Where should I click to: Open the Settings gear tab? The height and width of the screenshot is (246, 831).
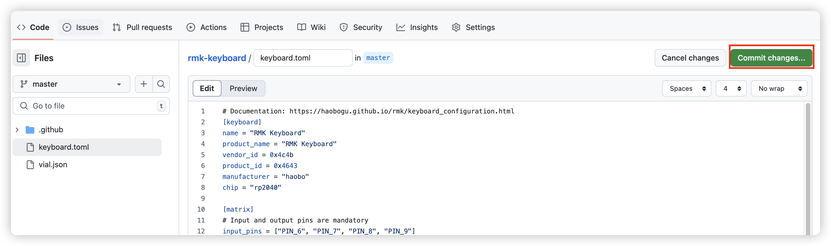coord(473,27)
